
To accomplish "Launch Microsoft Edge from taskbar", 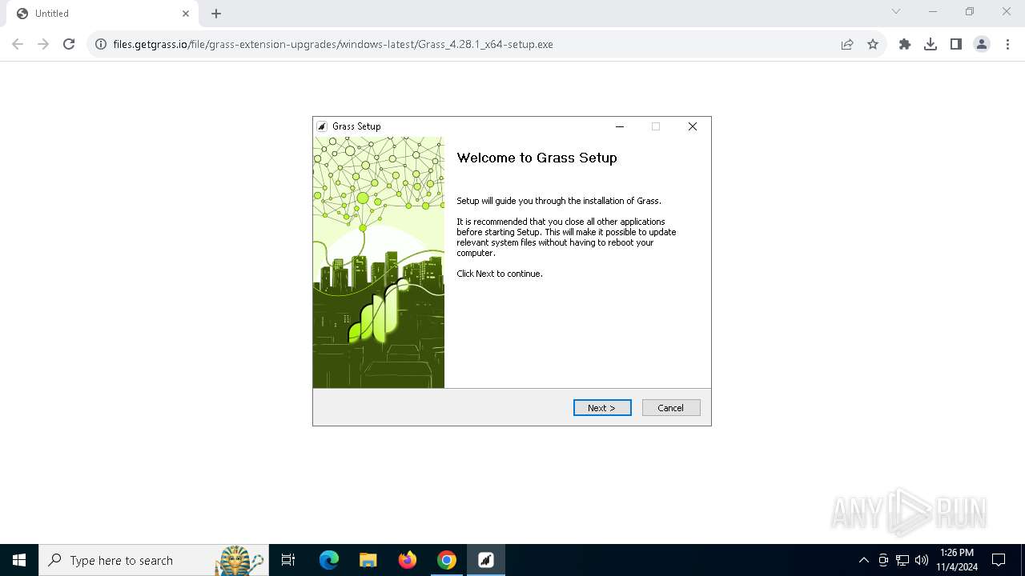I will pyautogui.click(x=329, y=560).
